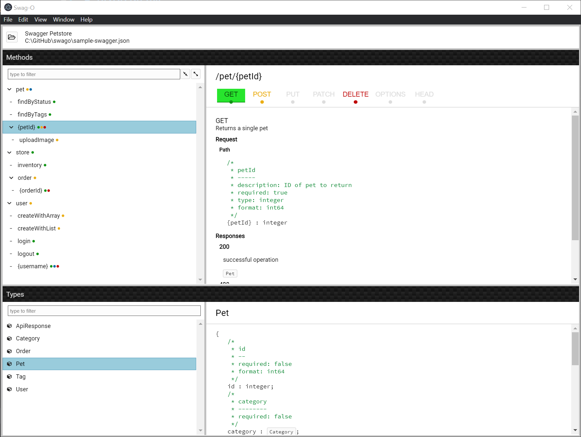Viewport: 581px width, 437px height.
Task: Click the Methods panel header
Action: (x=290, y=57)
